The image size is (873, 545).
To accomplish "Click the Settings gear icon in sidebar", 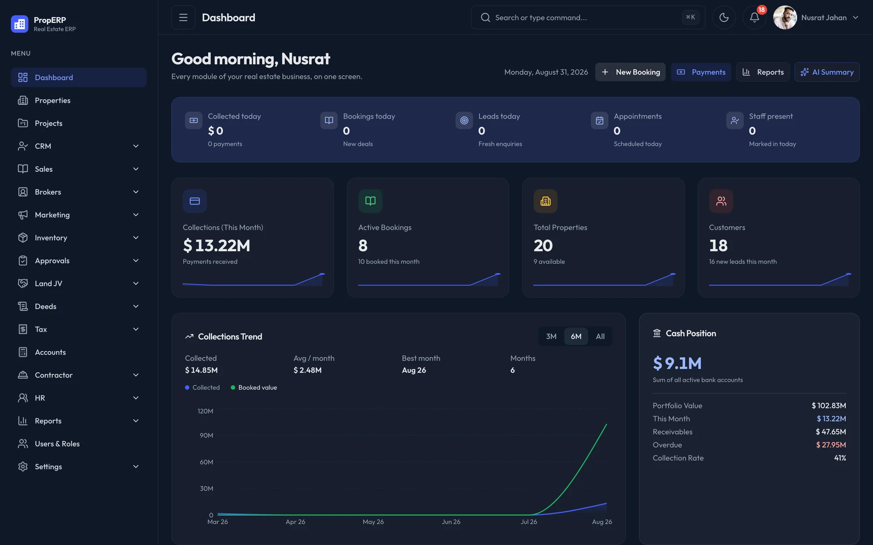I will (23, 467).
